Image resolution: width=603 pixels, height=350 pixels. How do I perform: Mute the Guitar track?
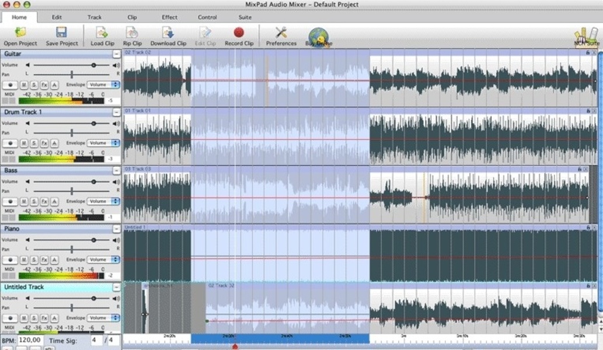tap(24, 85)
